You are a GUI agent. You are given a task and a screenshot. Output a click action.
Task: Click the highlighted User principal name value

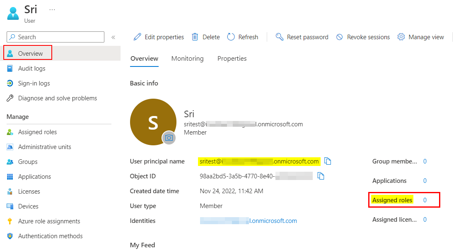259,161
